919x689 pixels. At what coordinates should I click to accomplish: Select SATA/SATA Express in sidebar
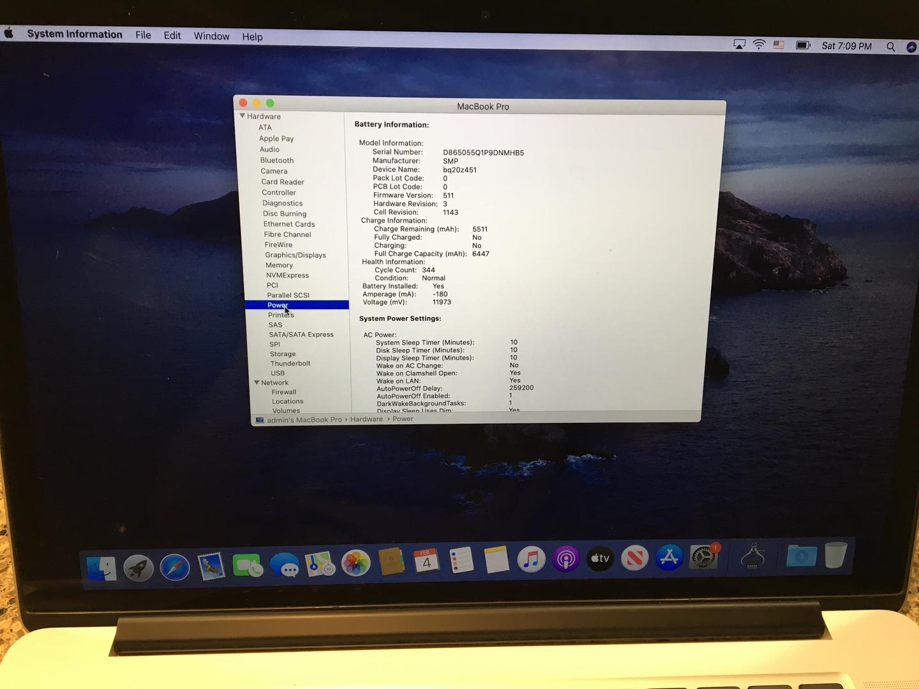(x=301, y=334)
